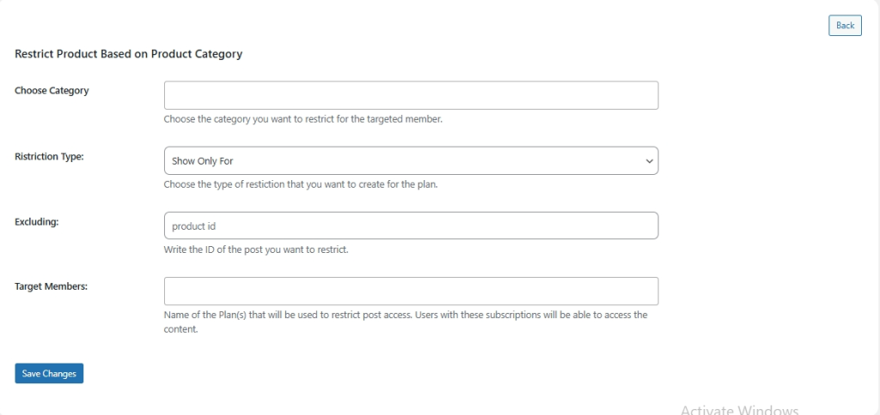This screenshot has height=415, width=880.
Task: Click "Write the ID of the post" hint
Action: coord(255,250)
